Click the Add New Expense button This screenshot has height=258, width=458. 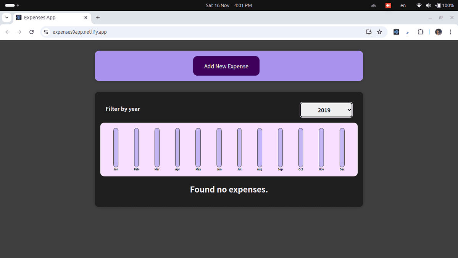[226, 66]
